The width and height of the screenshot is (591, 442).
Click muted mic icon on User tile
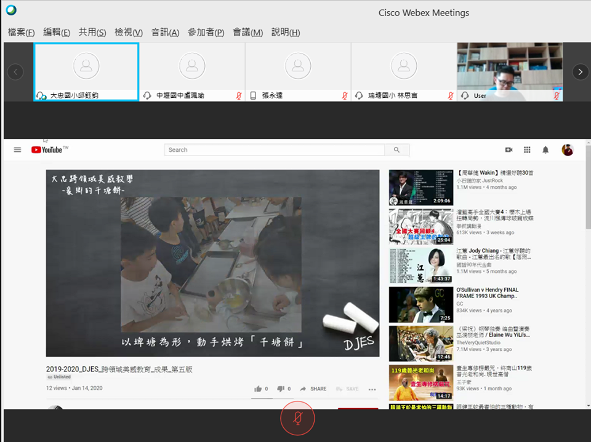(x=557, y=96)
